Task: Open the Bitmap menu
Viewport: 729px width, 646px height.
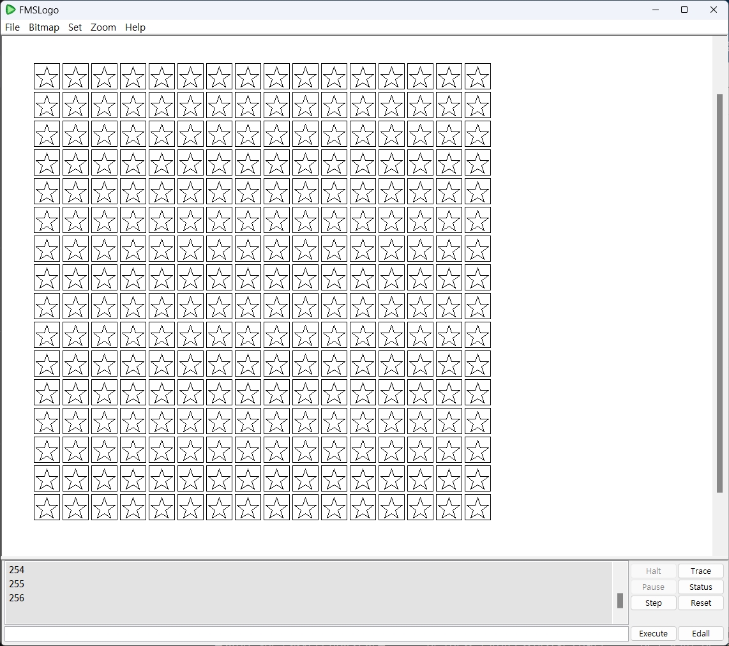Action: 43,27
